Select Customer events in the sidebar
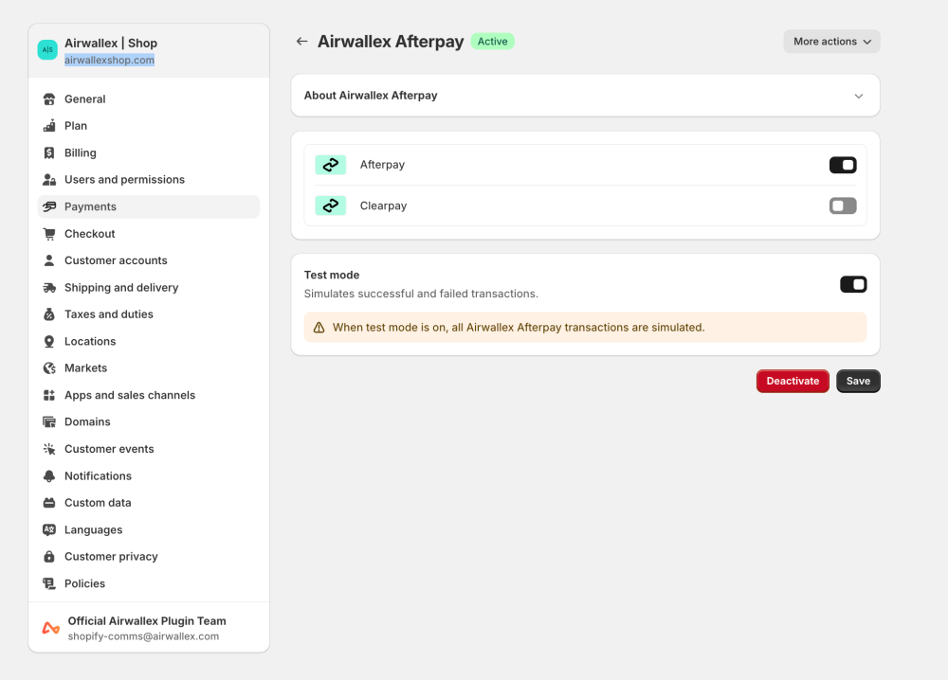948x680 pixels. (110, 448)
